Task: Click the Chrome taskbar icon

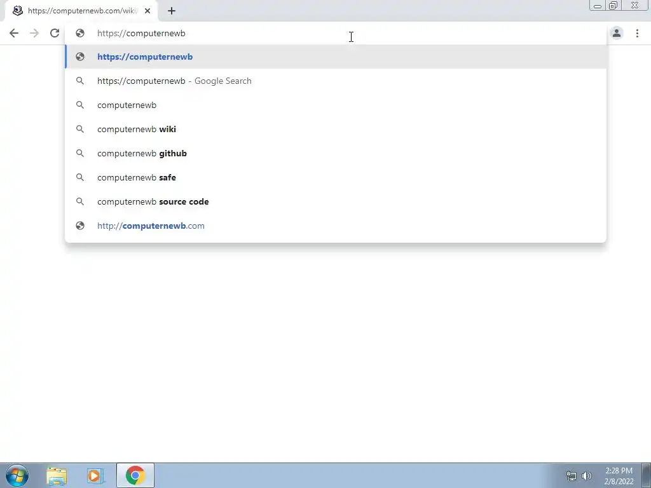Action: point(135,475)
